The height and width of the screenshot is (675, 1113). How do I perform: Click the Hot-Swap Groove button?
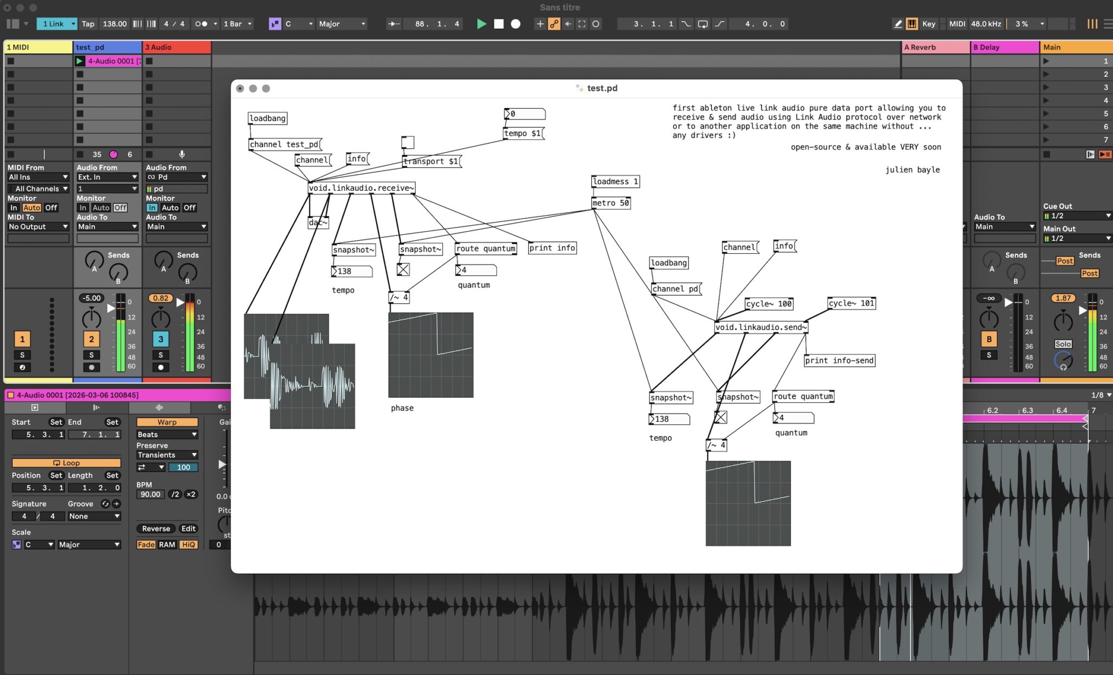(x=105, y=504)
